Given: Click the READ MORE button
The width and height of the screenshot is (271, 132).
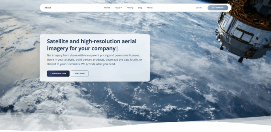Looking at the screenshot, I should coord(80,74).
